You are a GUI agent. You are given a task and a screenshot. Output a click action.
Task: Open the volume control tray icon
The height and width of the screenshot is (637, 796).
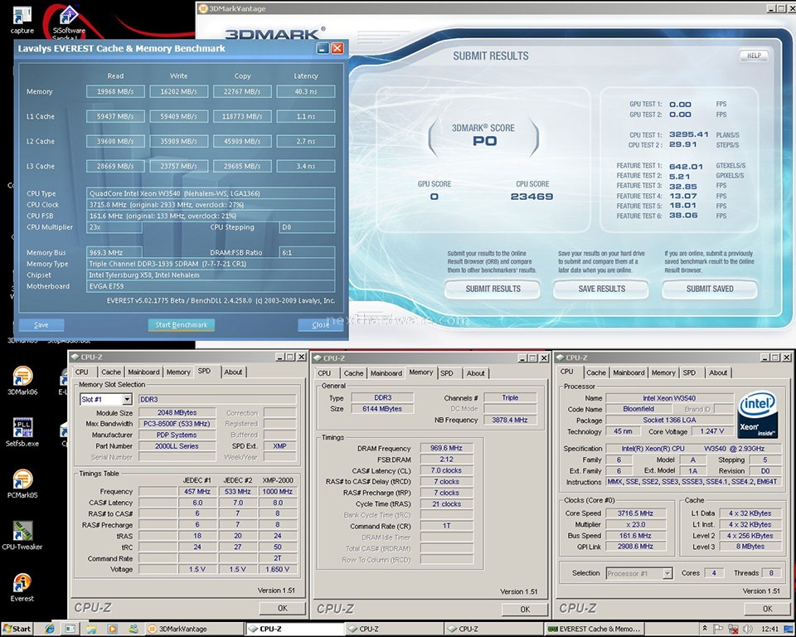(746, 629)
